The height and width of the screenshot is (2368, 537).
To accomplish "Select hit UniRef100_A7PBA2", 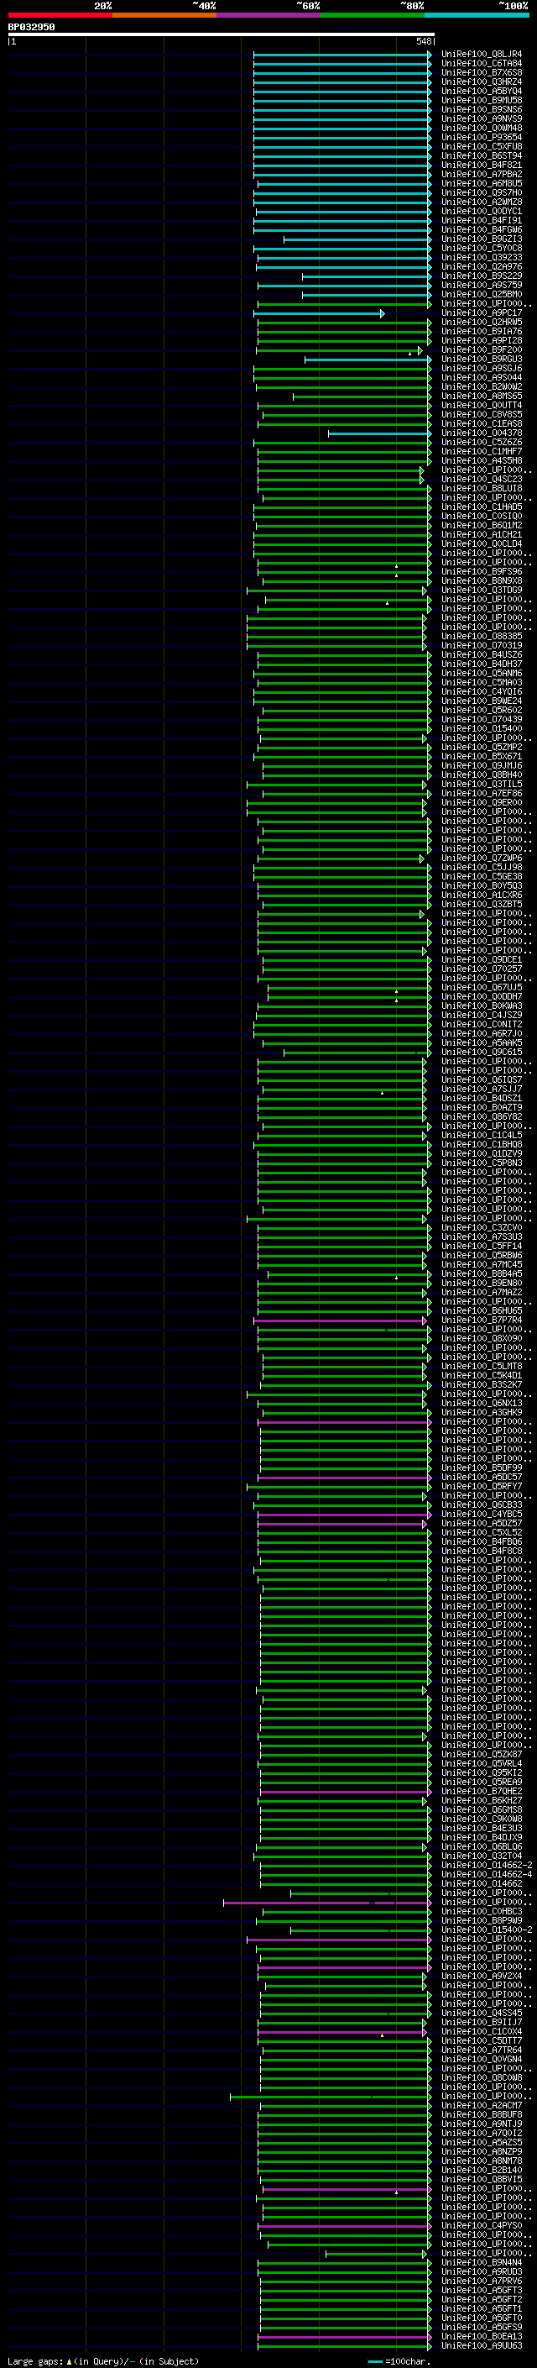I will 481,175.
